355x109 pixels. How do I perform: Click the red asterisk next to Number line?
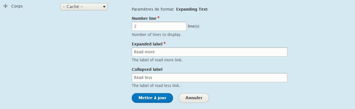[159, 18]
